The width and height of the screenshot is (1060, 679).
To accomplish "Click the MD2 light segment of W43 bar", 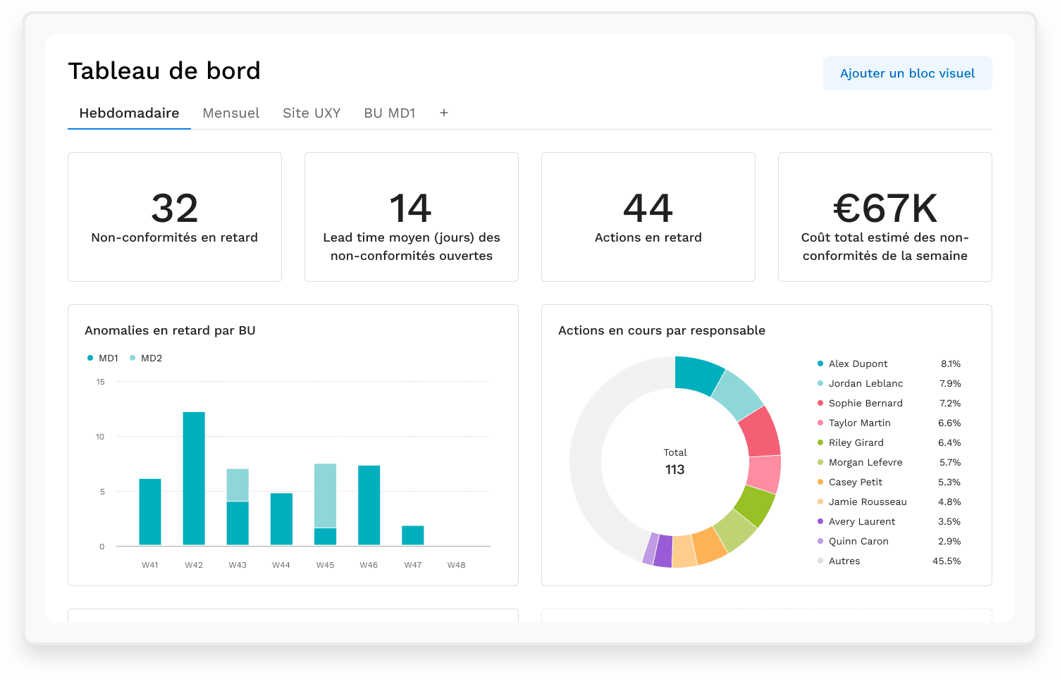I will 238,485.
